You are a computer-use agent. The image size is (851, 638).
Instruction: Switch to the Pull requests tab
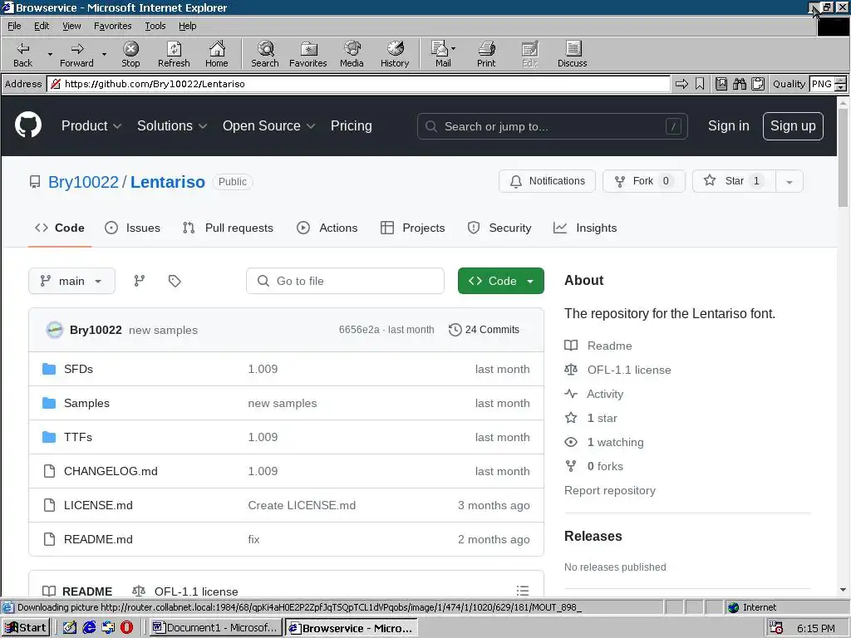point(228,228)
